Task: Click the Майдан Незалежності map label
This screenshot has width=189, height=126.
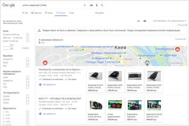Action: click(107, 53)
